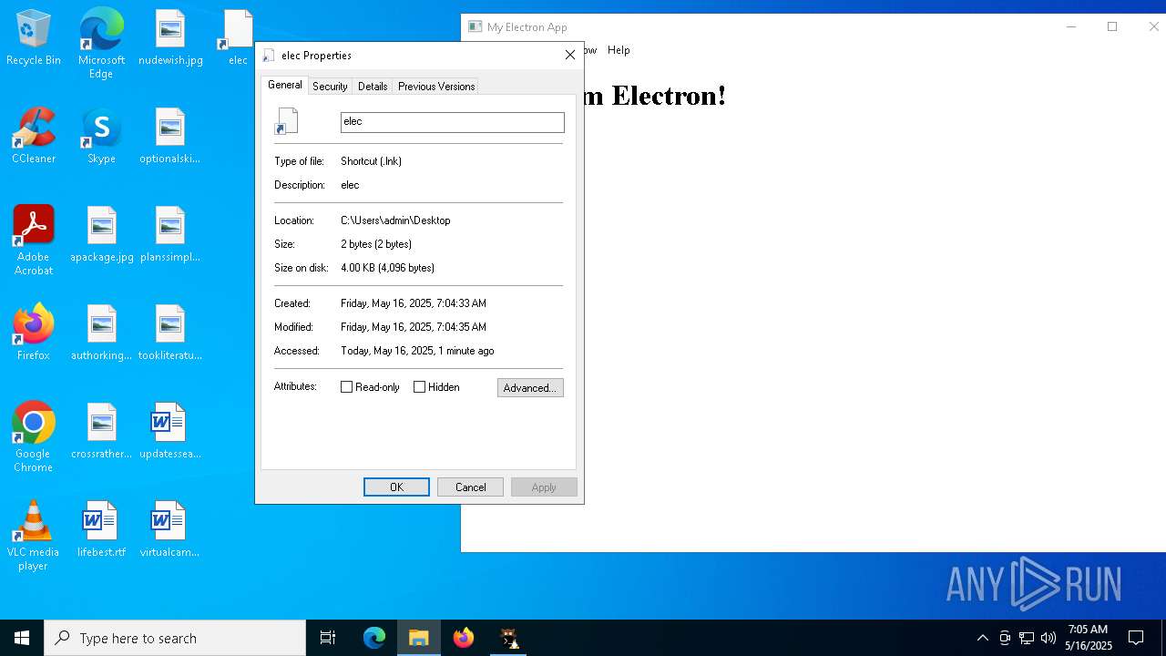Open the Firefox desktop shortcut
1166x656 pixels.
pos(34,333)
